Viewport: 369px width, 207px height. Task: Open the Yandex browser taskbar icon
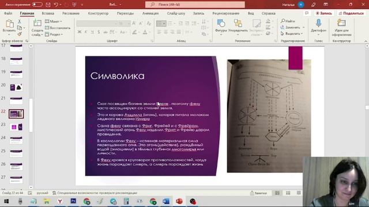point(60,201)
